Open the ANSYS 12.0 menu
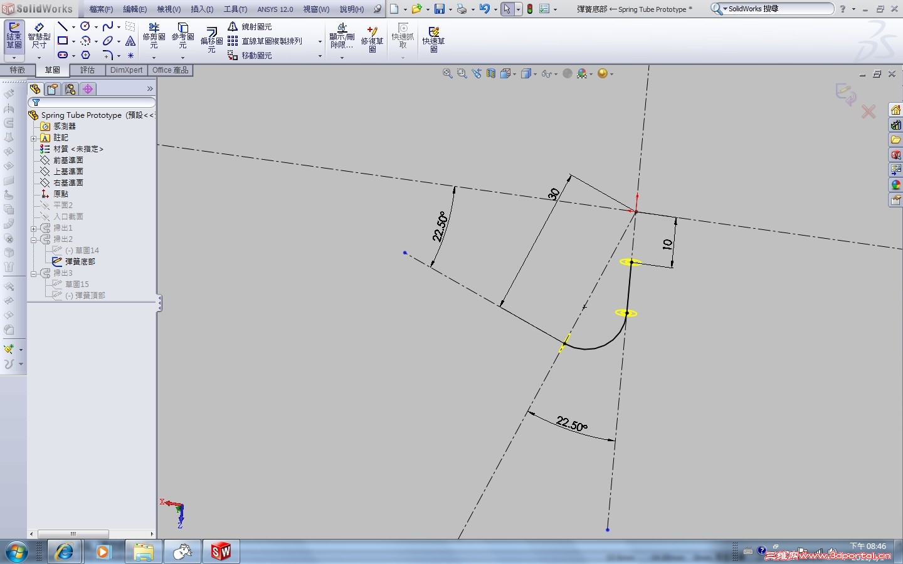Image resolution: width=903 pixels, height=564 pixels. 275,9
